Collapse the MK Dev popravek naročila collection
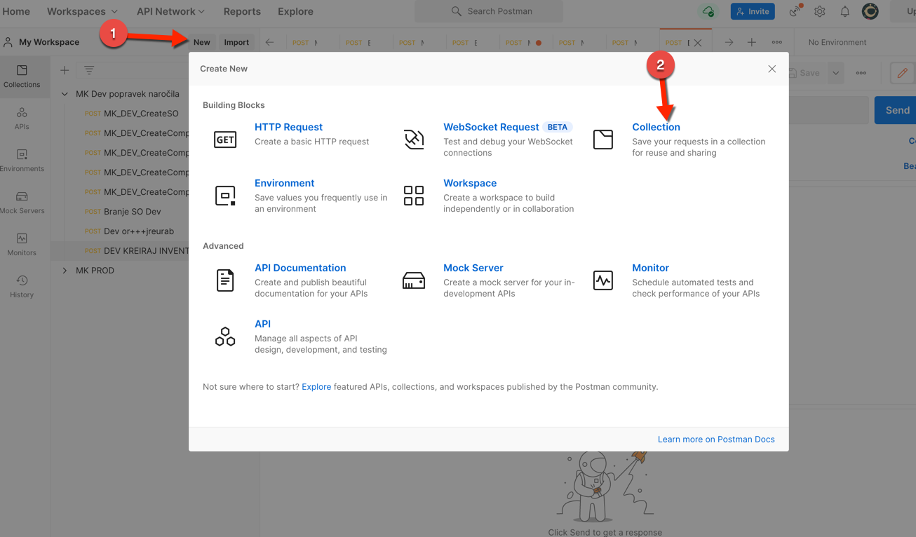The width and height of the screenshot is (916, 537). pyautogui.click(x=65, y=94)
